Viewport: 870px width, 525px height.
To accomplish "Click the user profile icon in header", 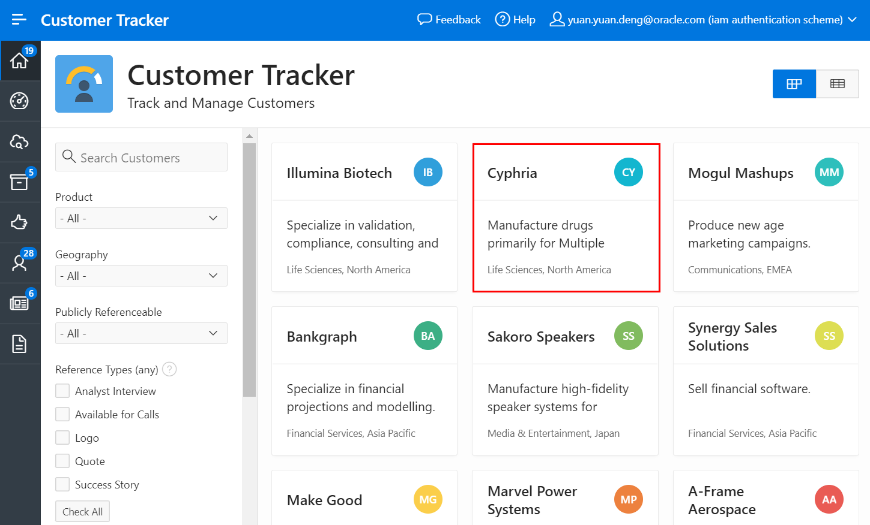I will [x=557, y=20].
